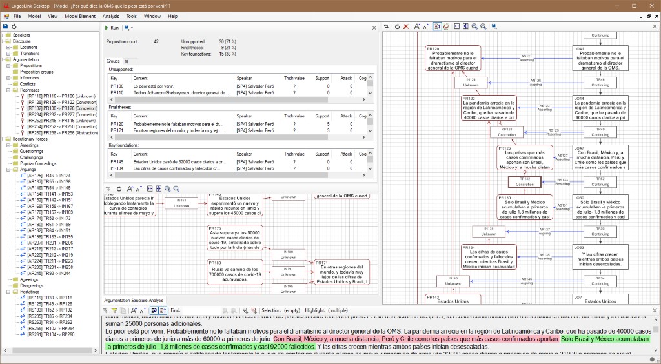This screenshot has height=364, width=661.
Task: Fit the lower-left diagram to width
Action: pos(150,188)
